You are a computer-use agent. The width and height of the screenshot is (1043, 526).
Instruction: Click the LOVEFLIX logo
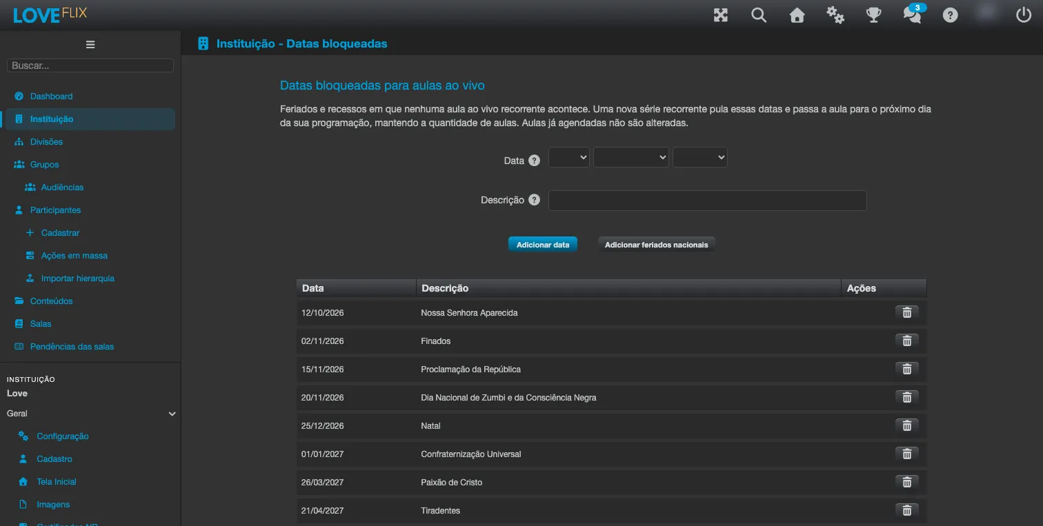[50, 14]
